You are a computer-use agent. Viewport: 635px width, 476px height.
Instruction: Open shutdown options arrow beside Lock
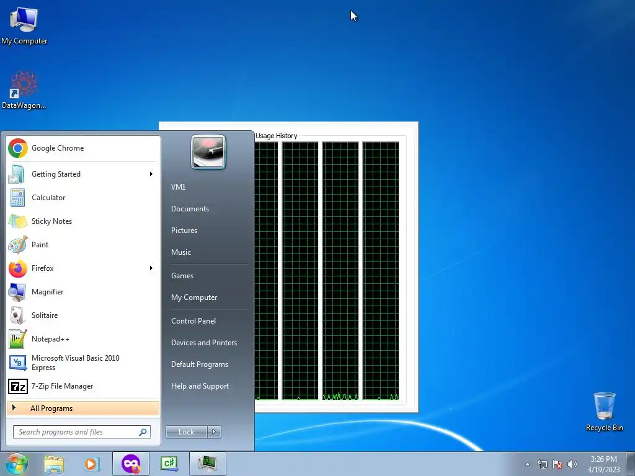(x=214, y=432)
